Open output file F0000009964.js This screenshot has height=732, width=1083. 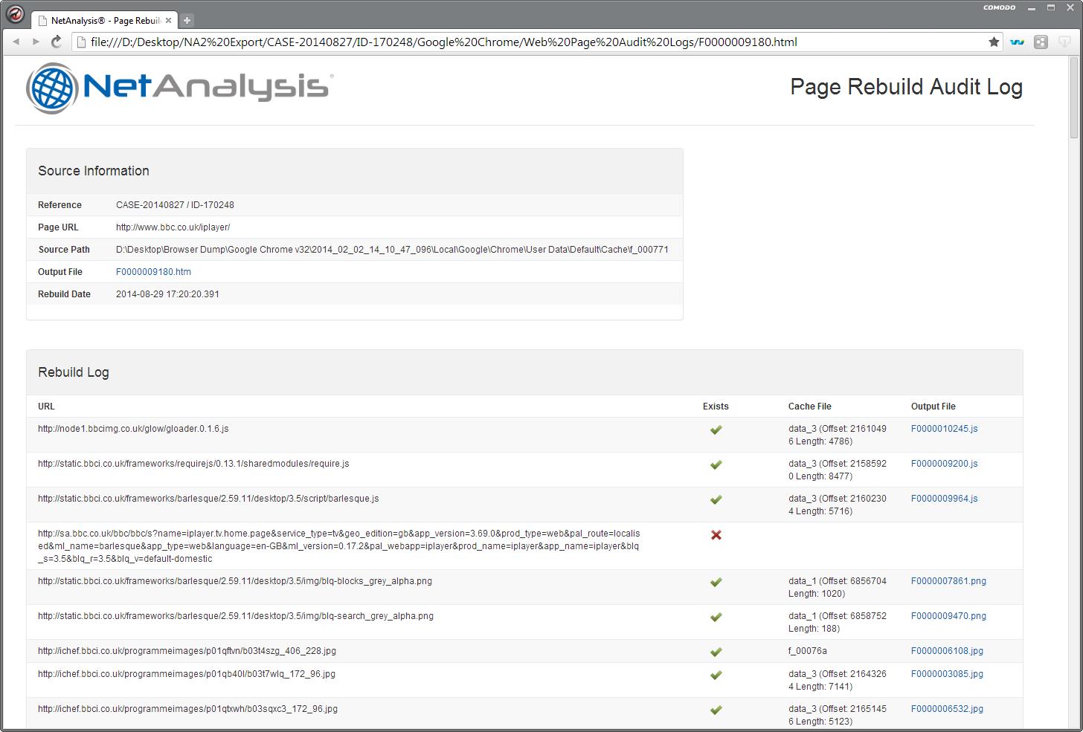944,499
